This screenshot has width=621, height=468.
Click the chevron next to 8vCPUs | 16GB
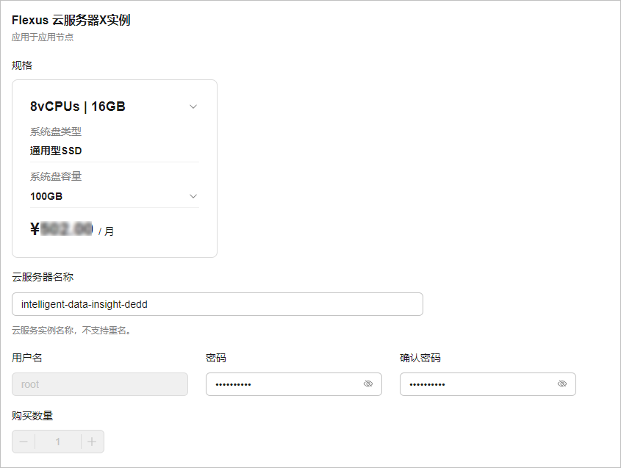[193, 107]
